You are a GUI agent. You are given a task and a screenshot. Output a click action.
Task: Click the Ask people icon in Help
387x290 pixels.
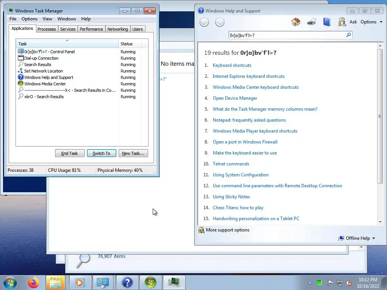pos(342,22)
